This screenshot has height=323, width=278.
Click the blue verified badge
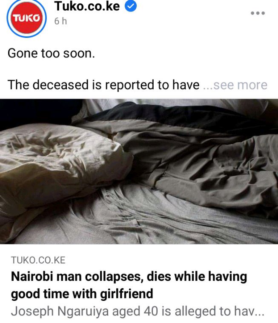point(131,6)
